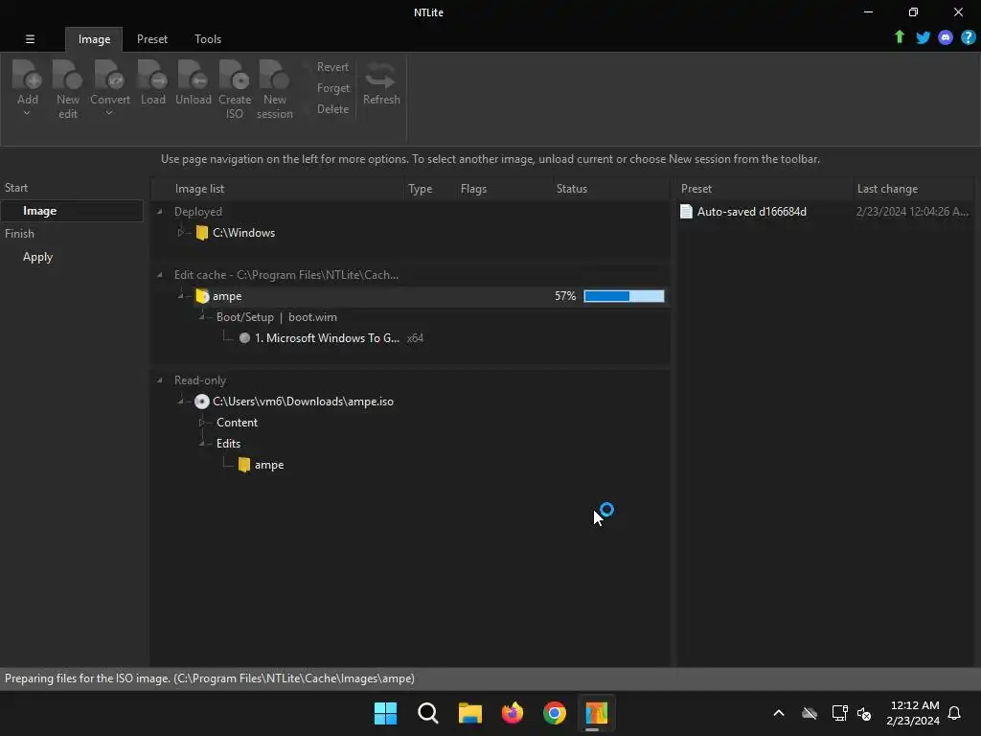Launch Chrome from the taskbar
This screenshot has width=981, height=736.
(555, 713)
